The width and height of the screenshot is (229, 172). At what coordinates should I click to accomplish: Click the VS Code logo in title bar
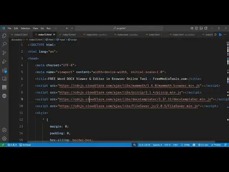[x=3, y=28]
